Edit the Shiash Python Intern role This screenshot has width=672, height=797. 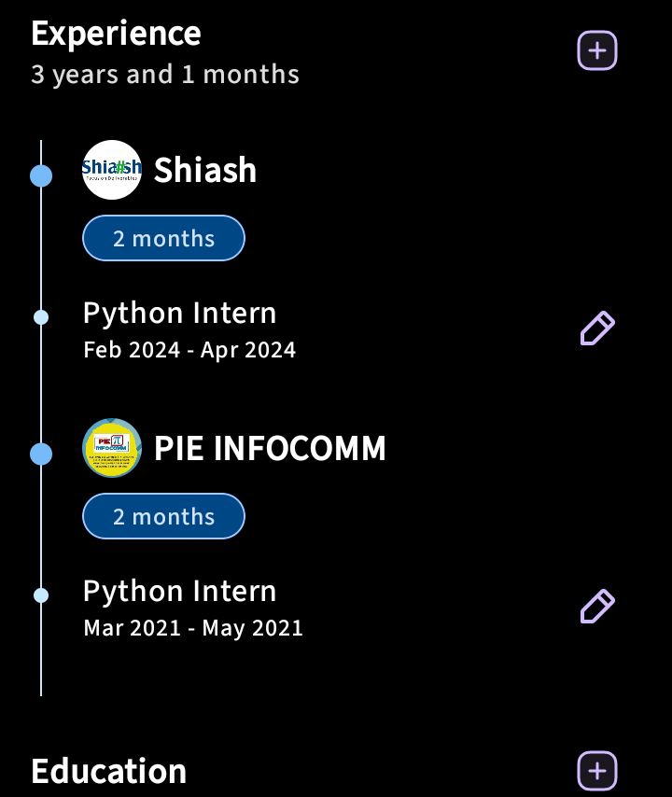597,329
